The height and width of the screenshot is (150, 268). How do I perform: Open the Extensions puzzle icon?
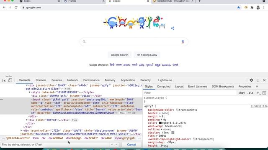pos(252,7)
